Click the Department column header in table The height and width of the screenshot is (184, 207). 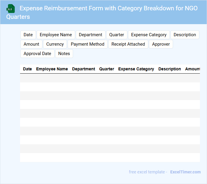[x=83, y=69]
